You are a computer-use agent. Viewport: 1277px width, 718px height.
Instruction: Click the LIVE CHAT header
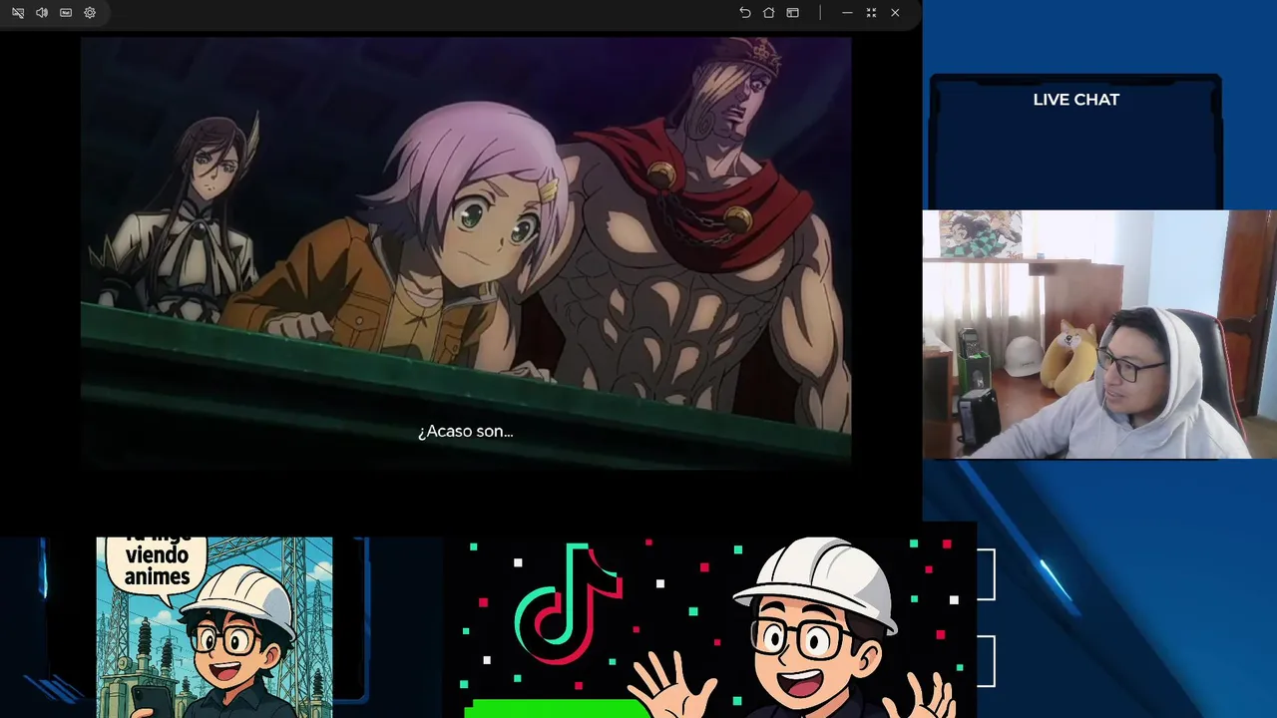point(1075,100)
